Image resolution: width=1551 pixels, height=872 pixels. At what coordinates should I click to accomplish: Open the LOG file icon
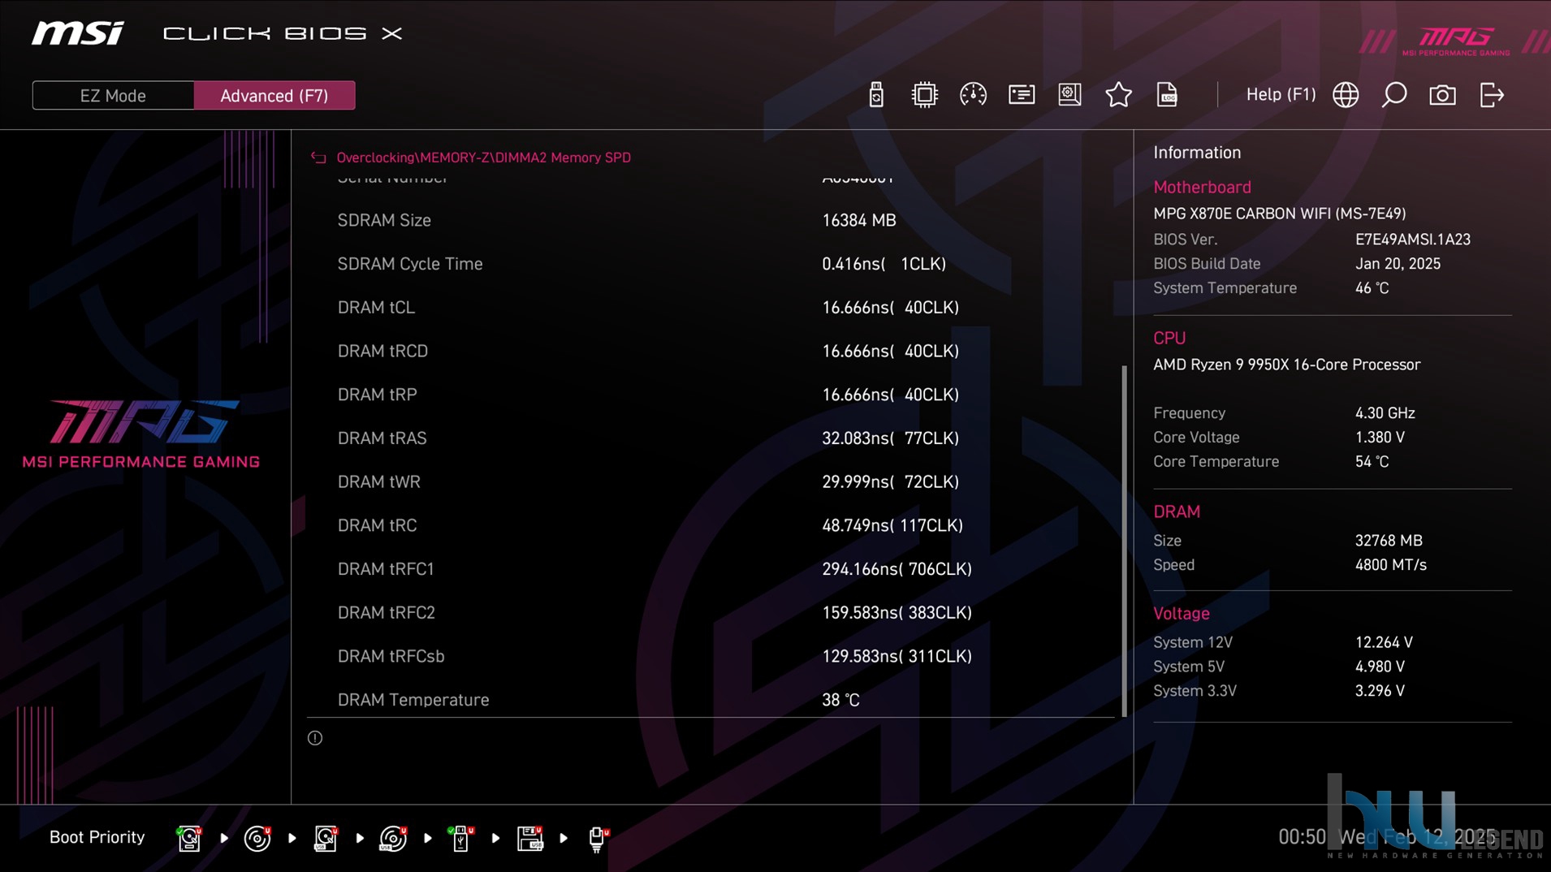point(1167,95)
